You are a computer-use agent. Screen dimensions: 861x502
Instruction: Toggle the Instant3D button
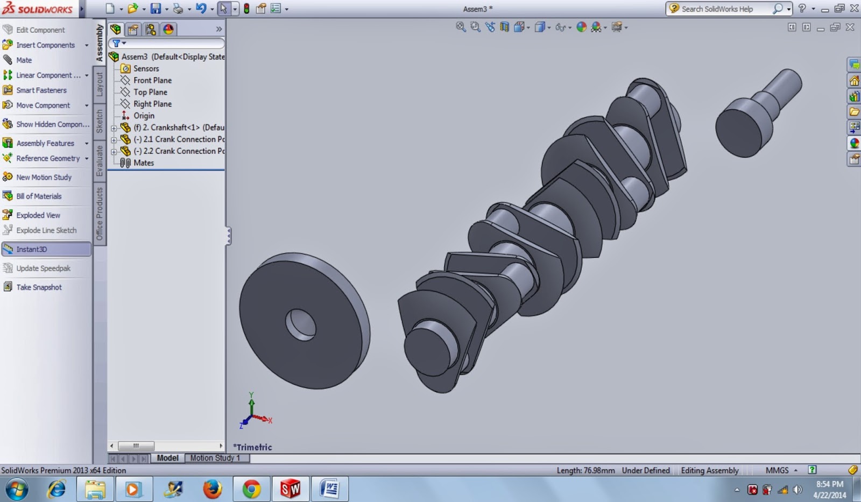point(46,249)
